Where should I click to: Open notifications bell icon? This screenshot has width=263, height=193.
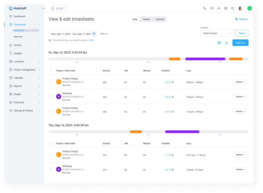tap(219, 8)
